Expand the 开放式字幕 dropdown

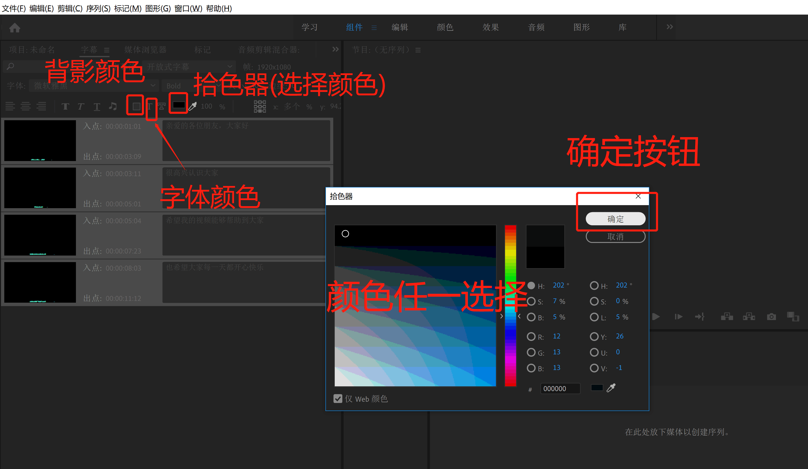click(189, 67)
